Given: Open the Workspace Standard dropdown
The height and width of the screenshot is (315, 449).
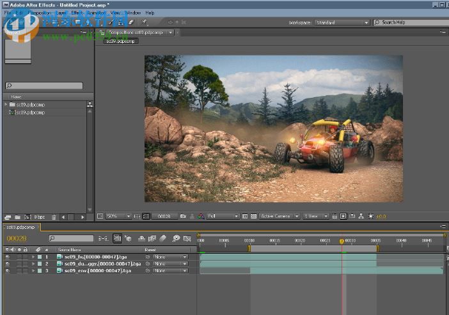Looking at the screenshot, I should pyautogui.click(x=342, y=22).
